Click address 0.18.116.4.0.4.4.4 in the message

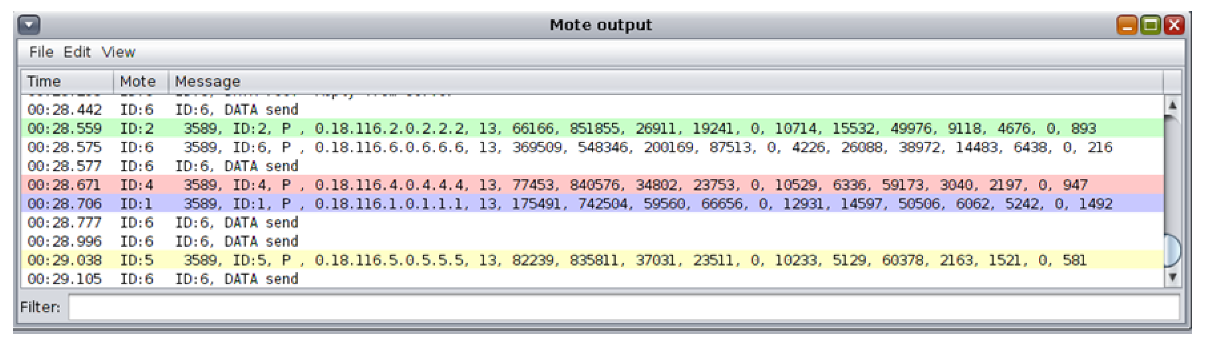(389, 185)
